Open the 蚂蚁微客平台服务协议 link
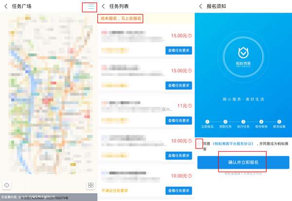The image size is (292, 201). tap(233, 143)
